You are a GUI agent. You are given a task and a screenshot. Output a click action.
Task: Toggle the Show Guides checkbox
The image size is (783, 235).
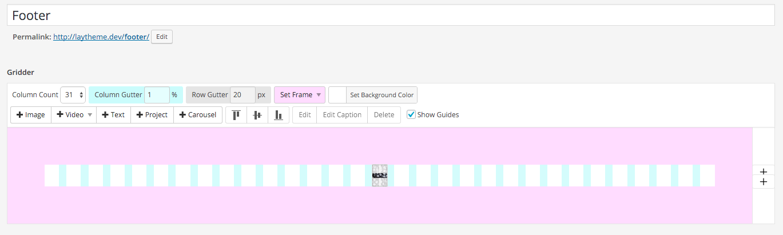pos(411,115)
